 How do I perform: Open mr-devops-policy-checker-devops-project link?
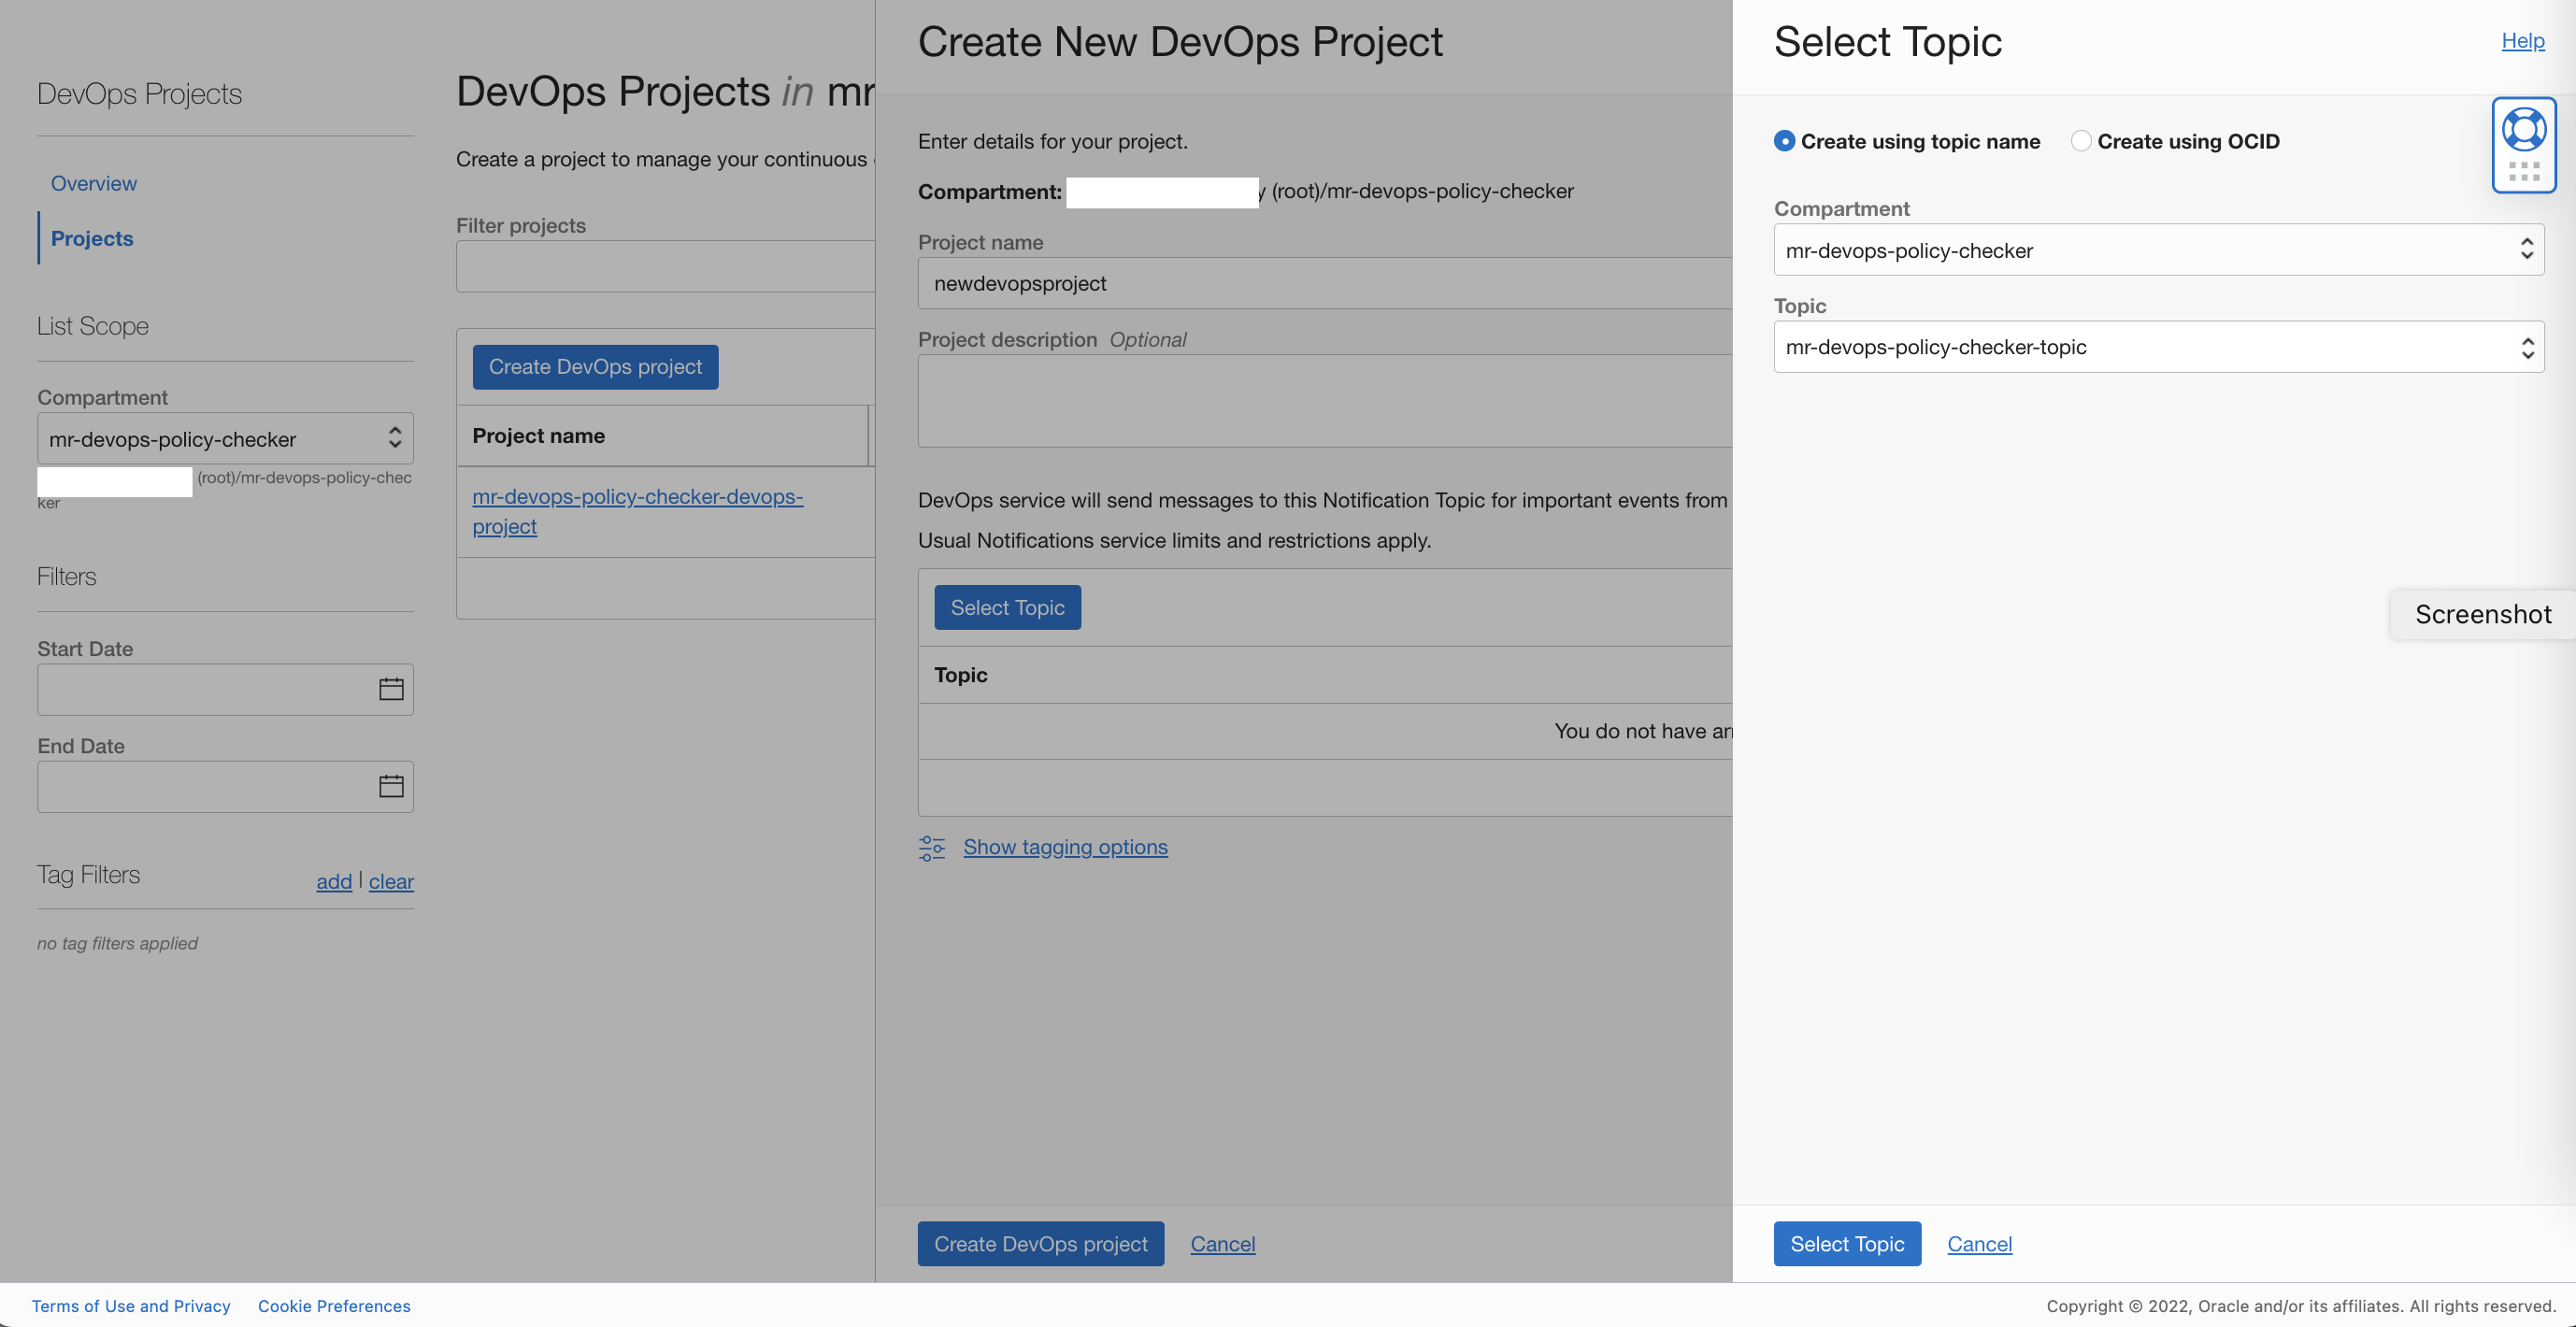point(637,511)
